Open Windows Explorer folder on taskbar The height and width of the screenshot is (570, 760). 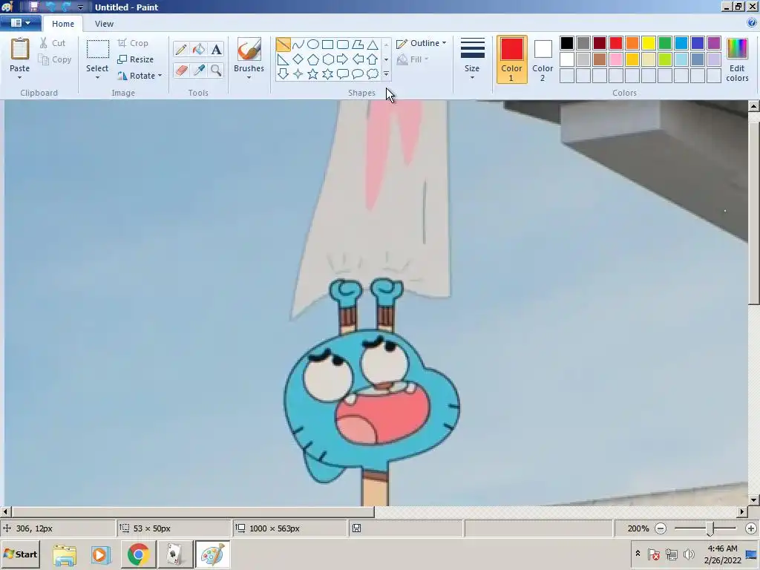point(65,554)
